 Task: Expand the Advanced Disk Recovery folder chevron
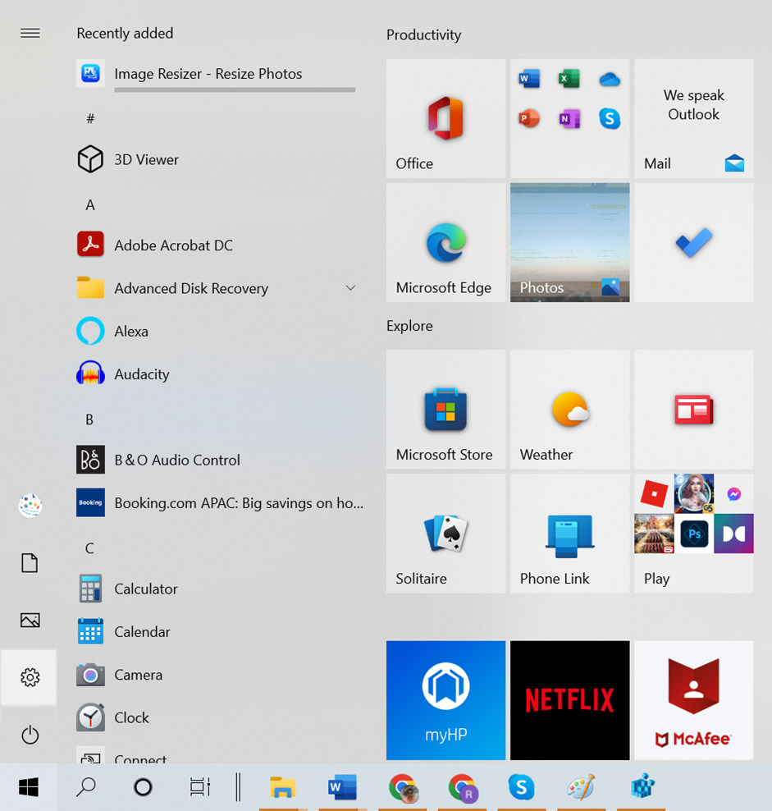pos(350,287)
